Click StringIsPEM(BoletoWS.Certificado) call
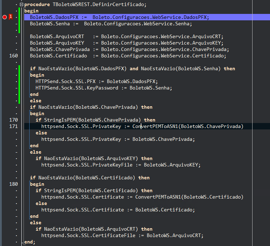 [x=91, y=190]
